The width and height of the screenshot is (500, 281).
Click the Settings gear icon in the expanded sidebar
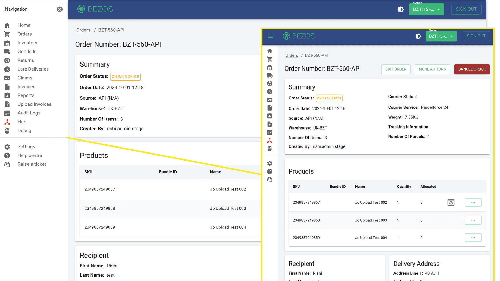tap(7, 147)
